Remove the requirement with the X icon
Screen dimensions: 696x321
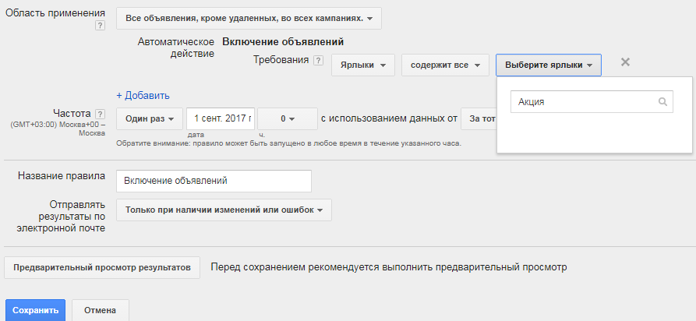(x=625, y=62)
